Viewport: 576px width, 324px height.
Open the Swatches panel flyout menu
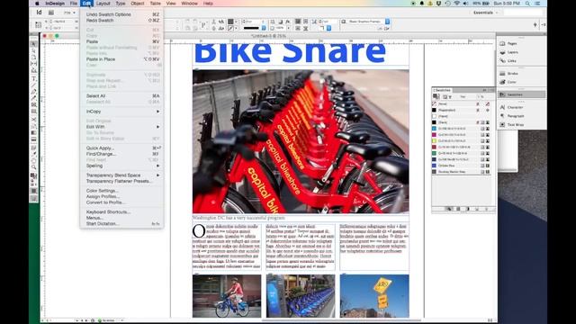(x=491, y=90)
